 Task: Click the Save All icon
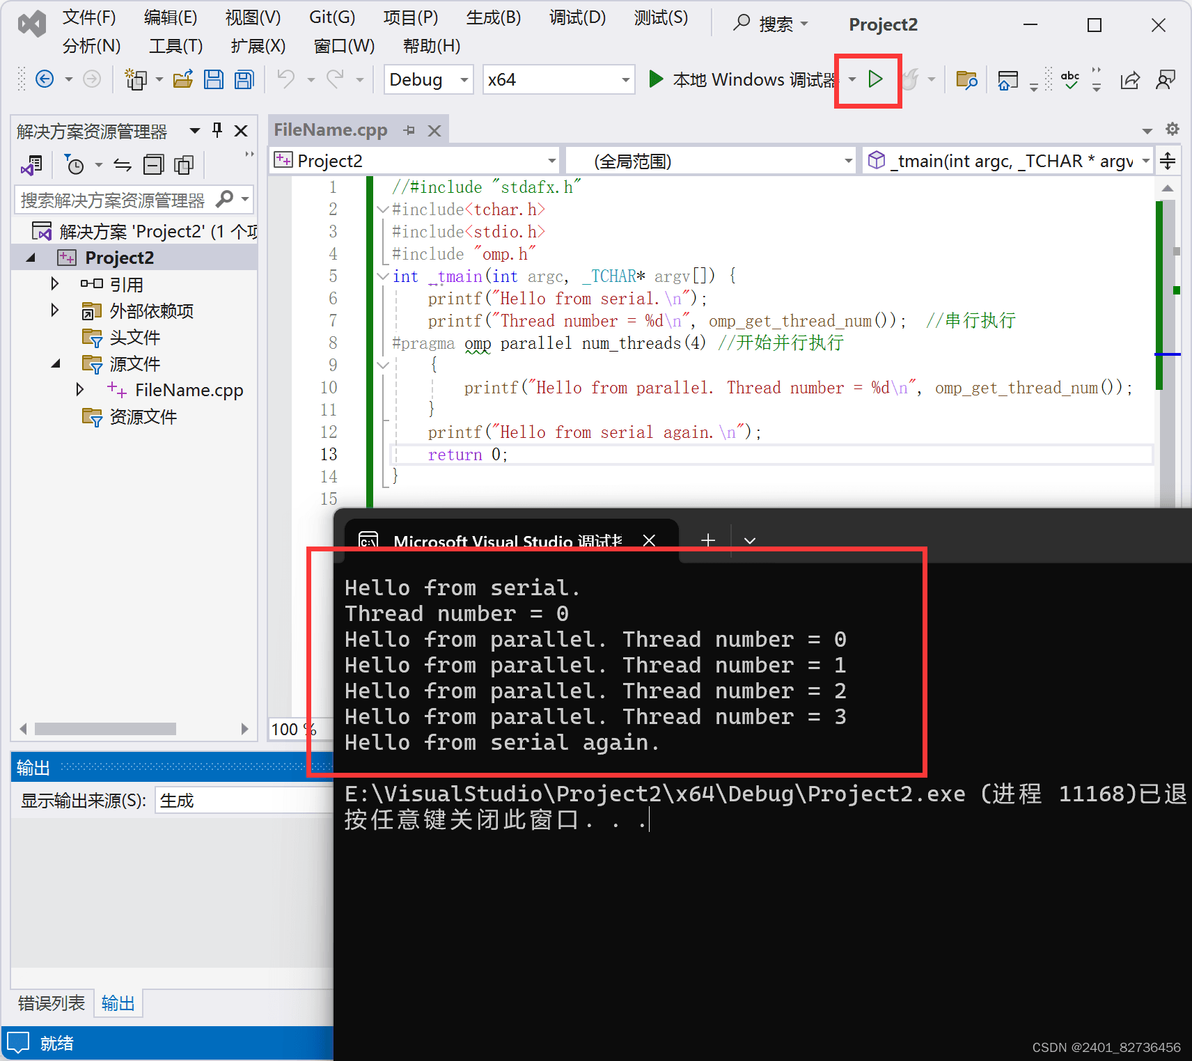click(244, 79)
